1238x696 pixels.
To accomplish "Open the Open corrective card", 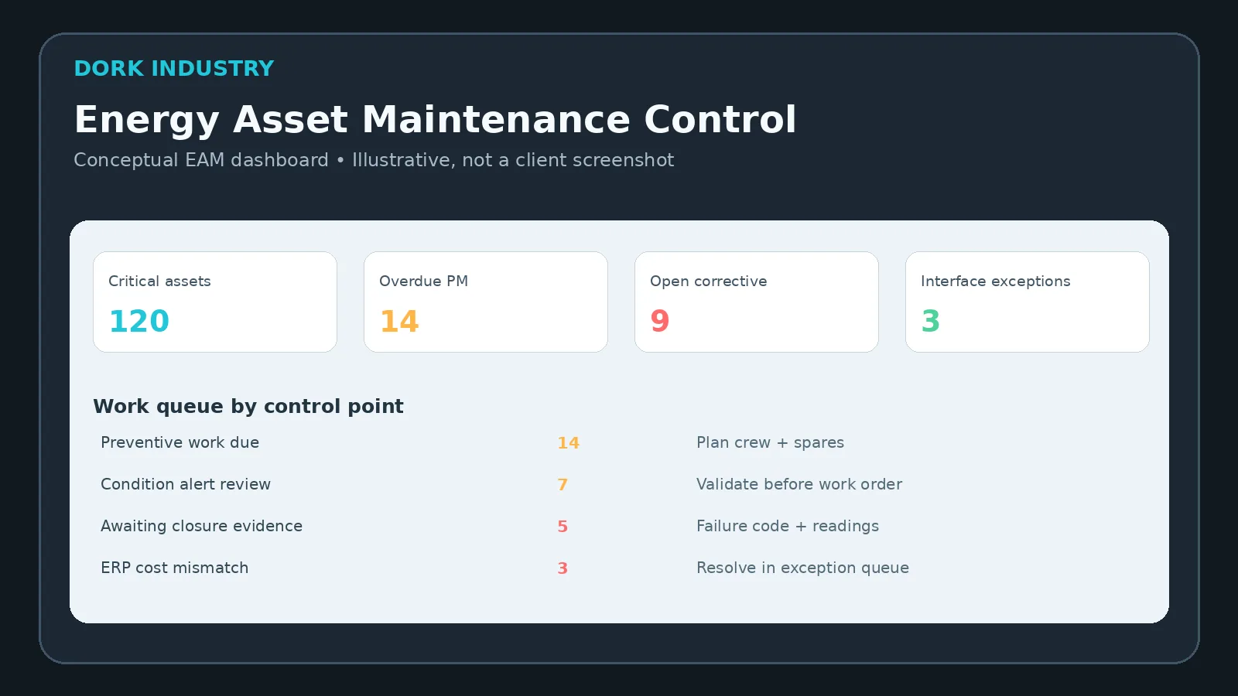I will click(757, 302).
